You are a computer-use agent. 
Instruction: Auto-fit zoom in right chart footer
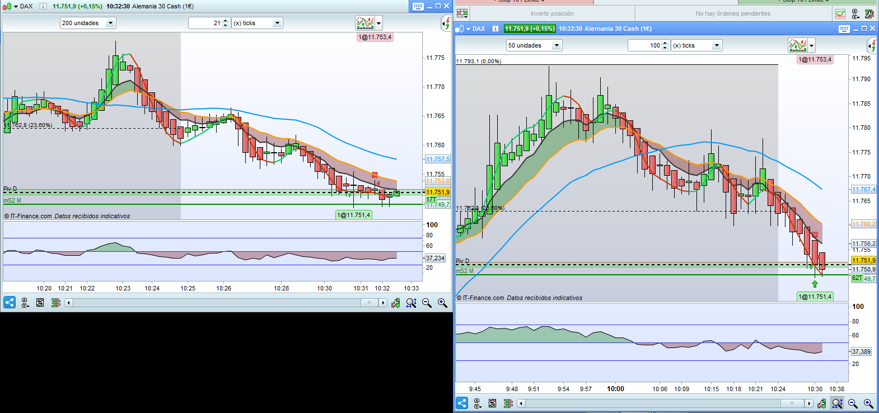838,403
